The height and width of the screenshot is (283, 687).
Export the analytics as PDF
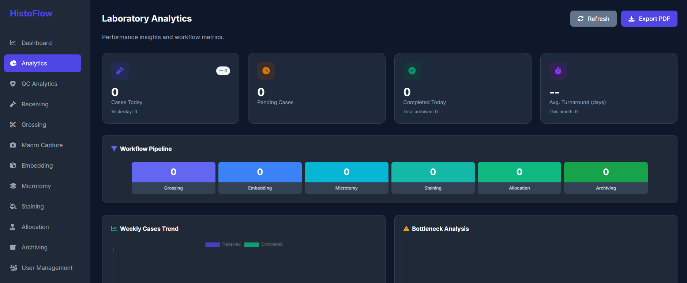[649, 19]
